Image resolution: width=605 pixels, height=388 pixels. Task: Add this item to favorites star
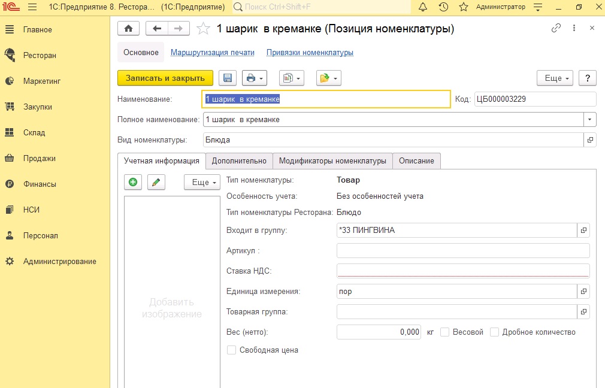203,29
